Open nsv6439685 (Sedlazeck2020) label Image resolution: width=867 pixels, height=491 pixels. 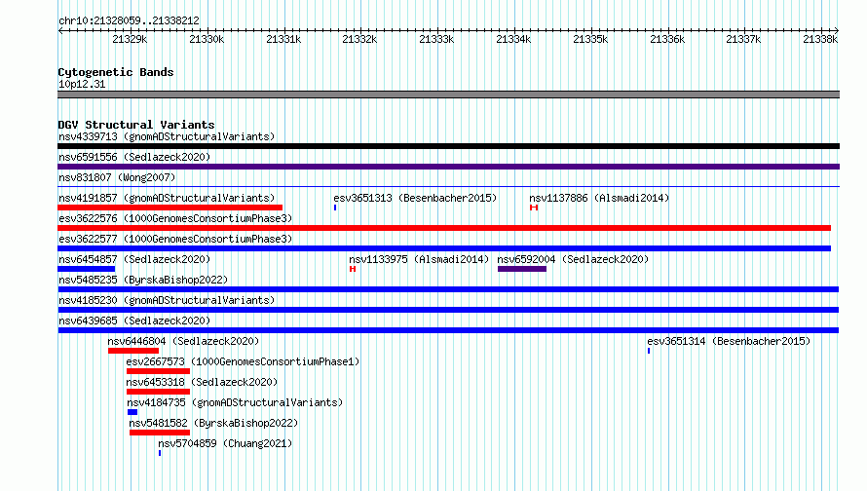(134, 321)
